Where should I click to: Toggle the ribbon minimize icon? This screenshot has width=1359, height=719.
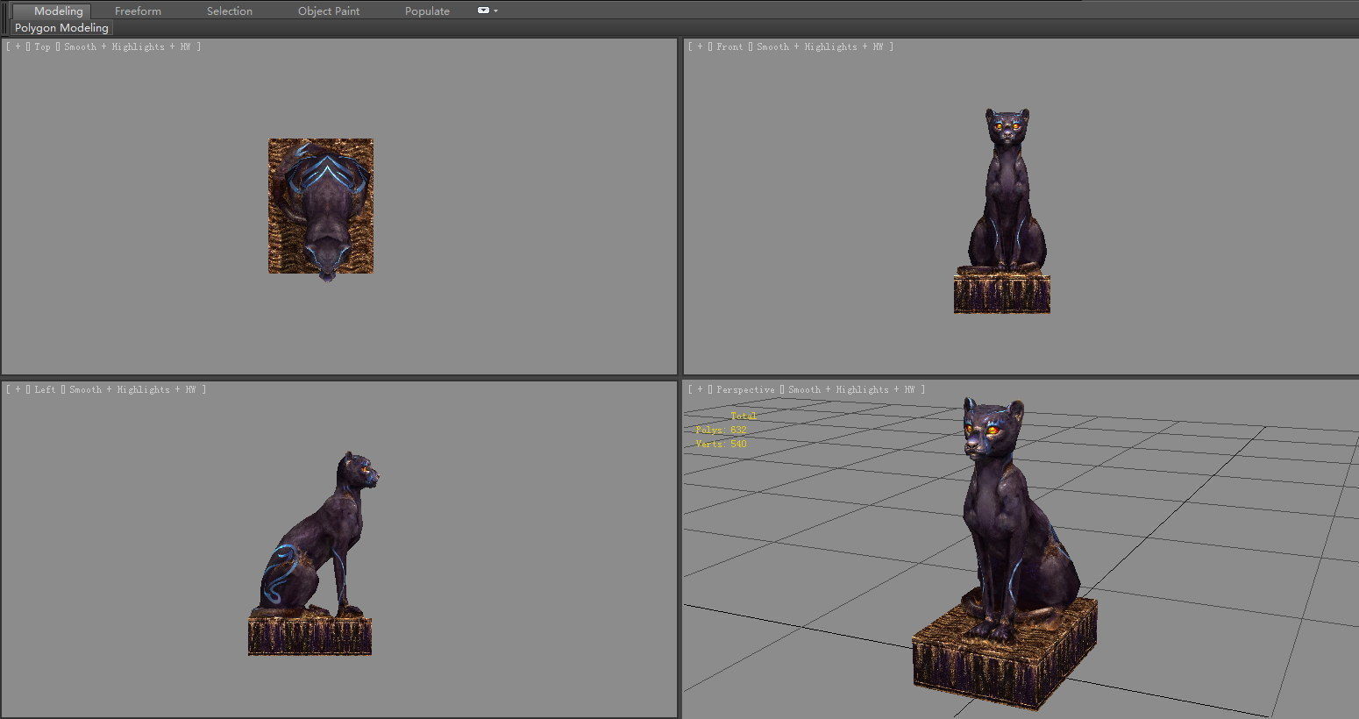[483, 11]
